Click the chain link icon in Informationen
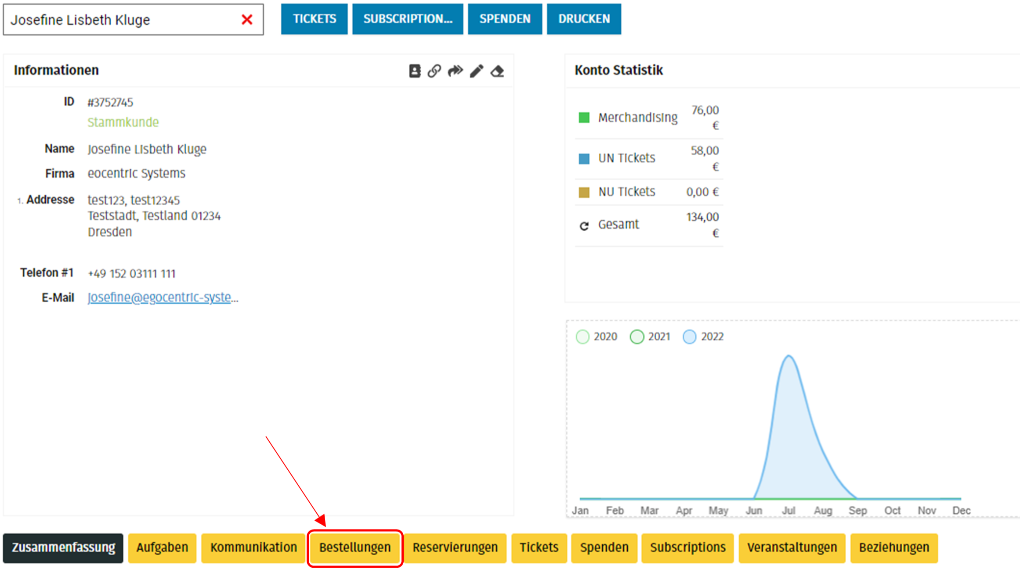 pos(434,71)
